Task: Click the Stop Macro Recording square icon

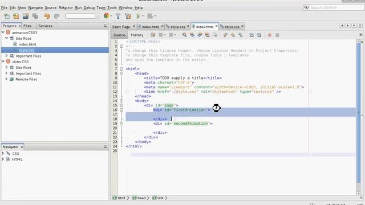Action: click(x=277, y=35)
